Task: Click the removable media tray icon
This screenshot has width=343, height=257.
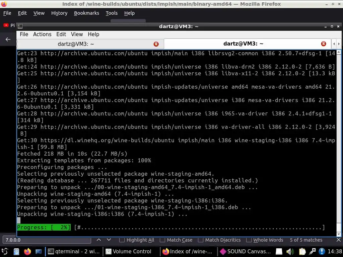Action: click(x=279, y=252)
